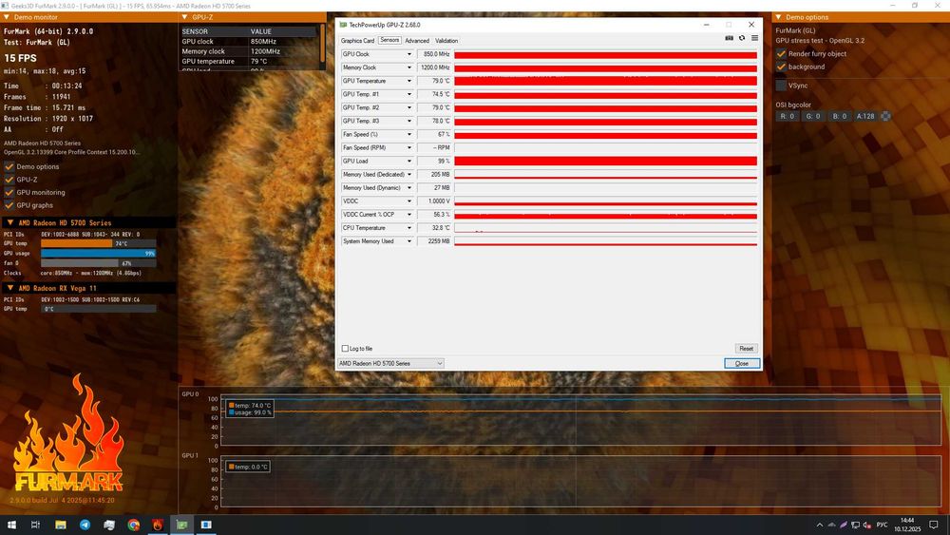The height and width of the screenshot is (535, 950).
Task: Collapse the Demo options panel
Action: click(779, 17)
